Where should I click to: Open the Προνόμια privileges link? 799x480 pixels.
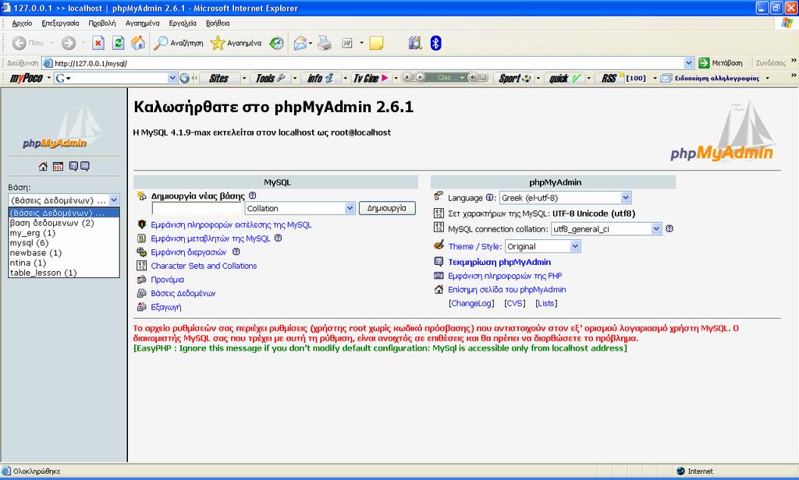click(167, 280)
